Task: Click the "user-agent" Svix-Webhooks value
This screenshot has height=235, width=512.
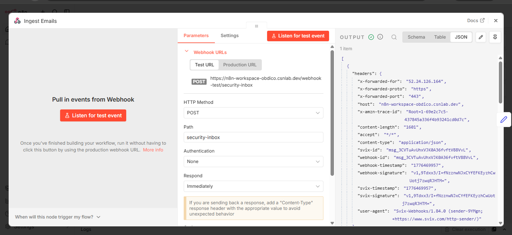Action: 438,215
